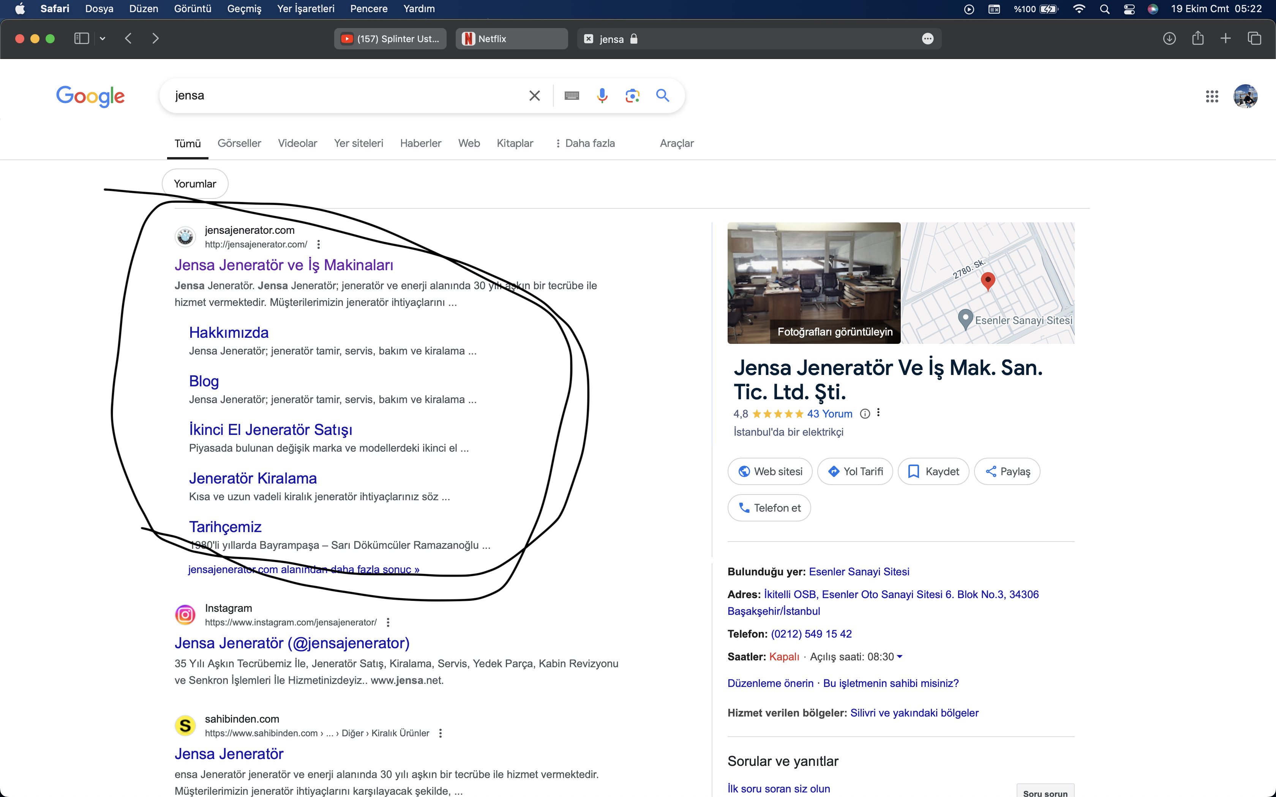Expand the sidebar options dropdown arrow
Viewport: 1276px width, 797px height.
pos(102,38)
